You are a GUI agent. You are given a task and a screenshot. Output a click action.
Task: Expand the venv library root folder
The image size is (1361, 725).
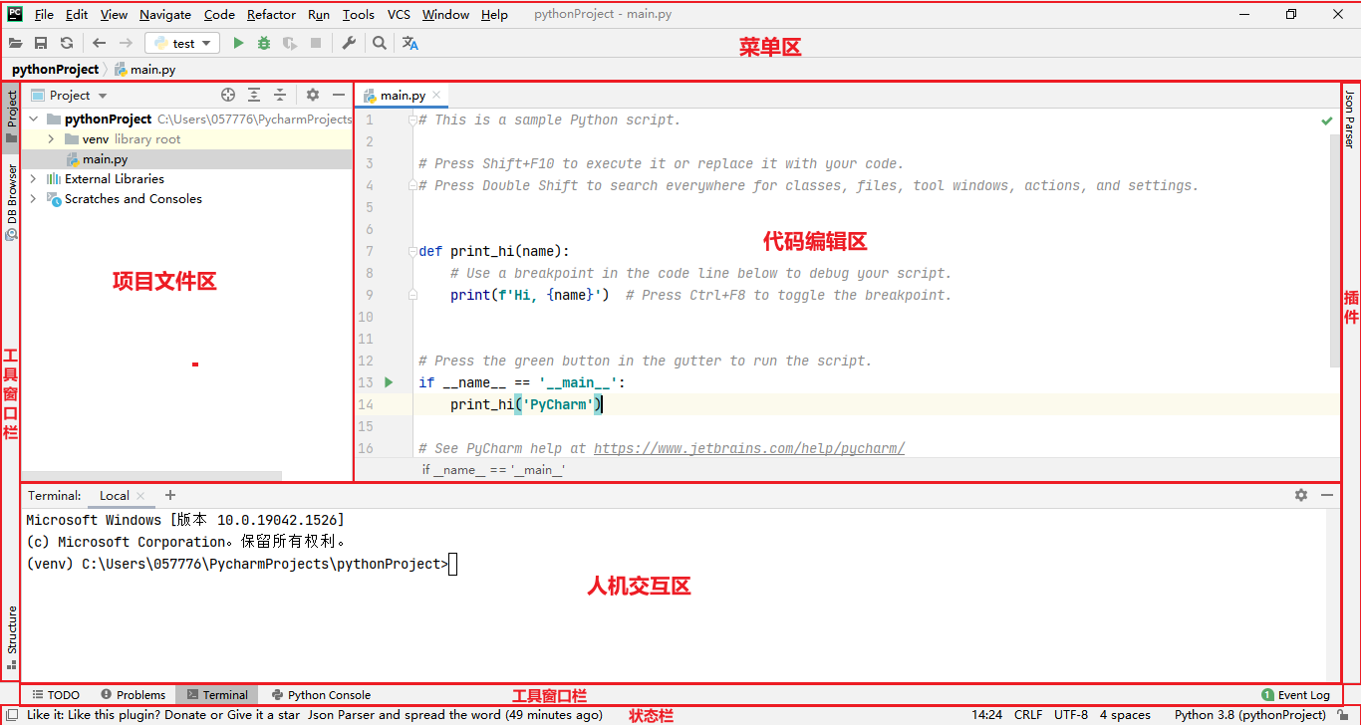tap(50, 138)
